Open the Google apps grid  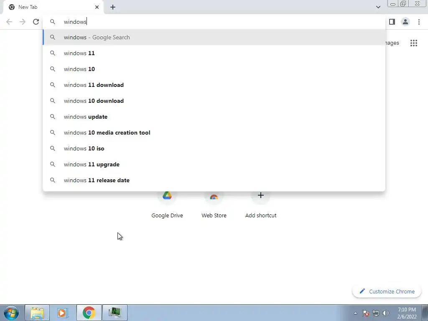(x=413, y=43)
